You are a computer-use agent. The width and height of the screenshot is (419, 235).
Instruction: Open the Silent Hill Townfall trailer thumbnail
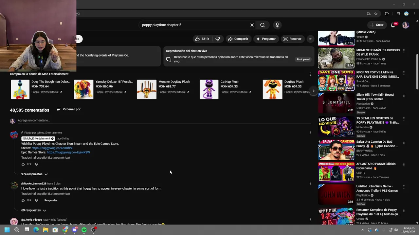(336, 102)
